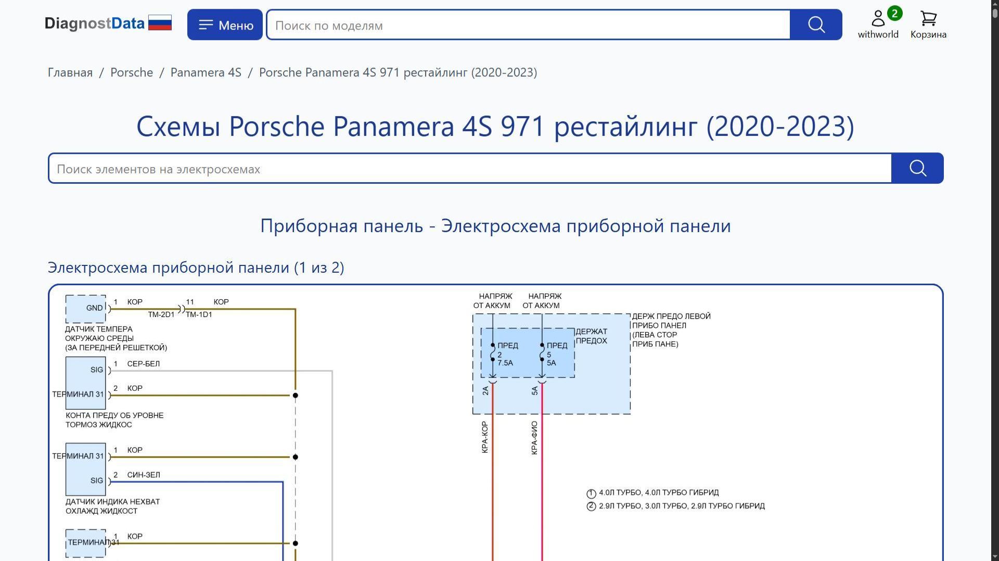Click fuse 'ПРЕД 5 5A' in diagram
The height and width of the screenshot is (561, 999).
coord(555,354)
